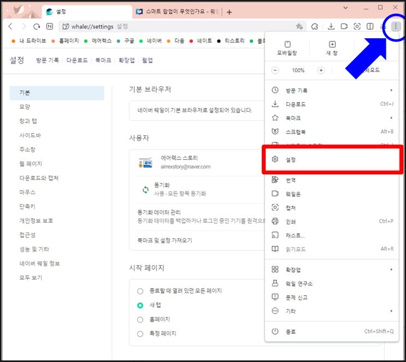This screenshot has width=406, height=362.
Task: Open the tab search chevron
Action: [345, 8]
